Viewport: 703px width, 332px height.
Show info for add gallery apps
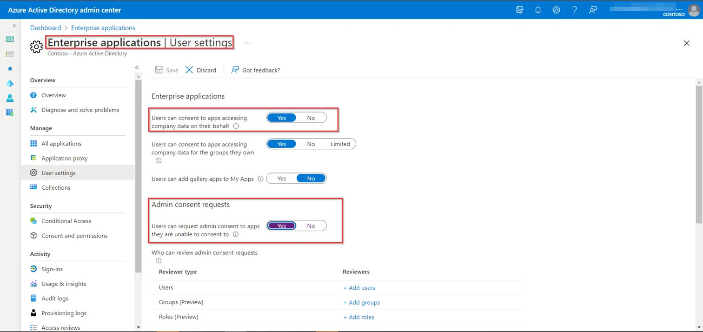pos(260,179)
